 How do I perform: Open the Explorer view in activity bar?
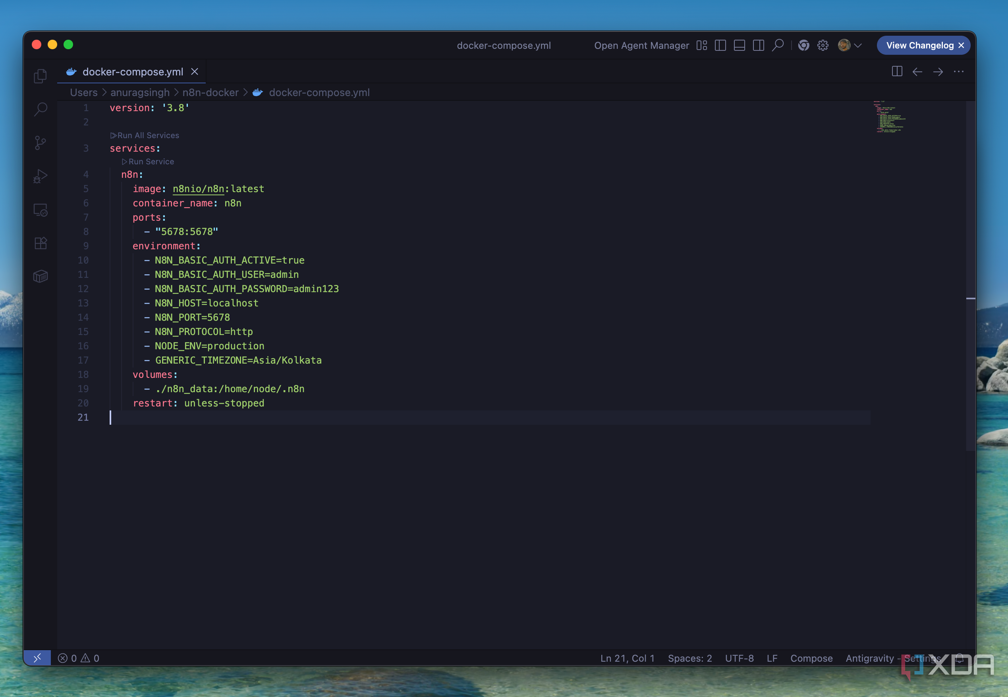tap(40, 77)
